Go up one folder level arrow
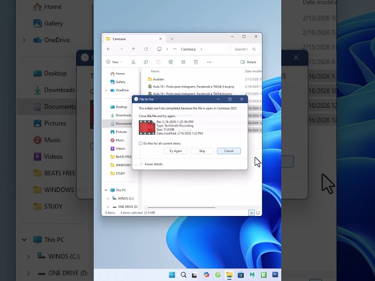 (x=134, y=49)
